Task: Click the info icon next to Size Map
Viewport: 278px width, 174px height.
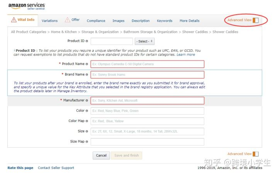Action: pos(87,142)
